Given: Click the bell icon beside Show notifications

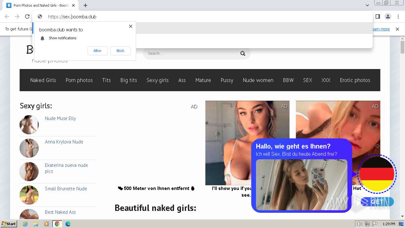Looking at the screenshot, I should (x=42, y=38).
